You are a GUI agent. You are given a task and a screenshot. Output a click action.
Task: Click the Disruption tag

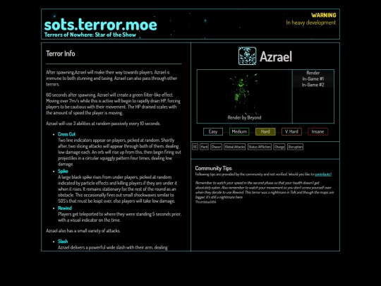point(295,147)
